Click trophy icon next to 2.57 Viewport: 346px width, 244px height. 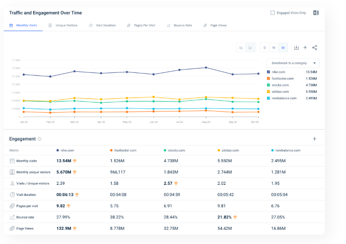[x=176, y=183]
